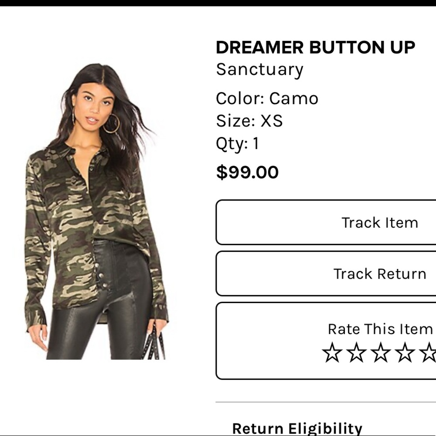The height and width of the screenshot is (436, 436).
Task: Click the Qty: 1 detail
Action: 238,144
